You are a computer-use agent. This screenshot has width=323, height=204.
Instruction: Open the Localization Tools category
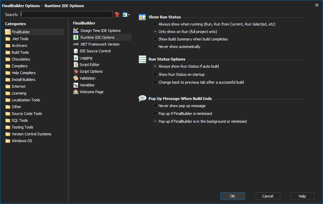26,100
